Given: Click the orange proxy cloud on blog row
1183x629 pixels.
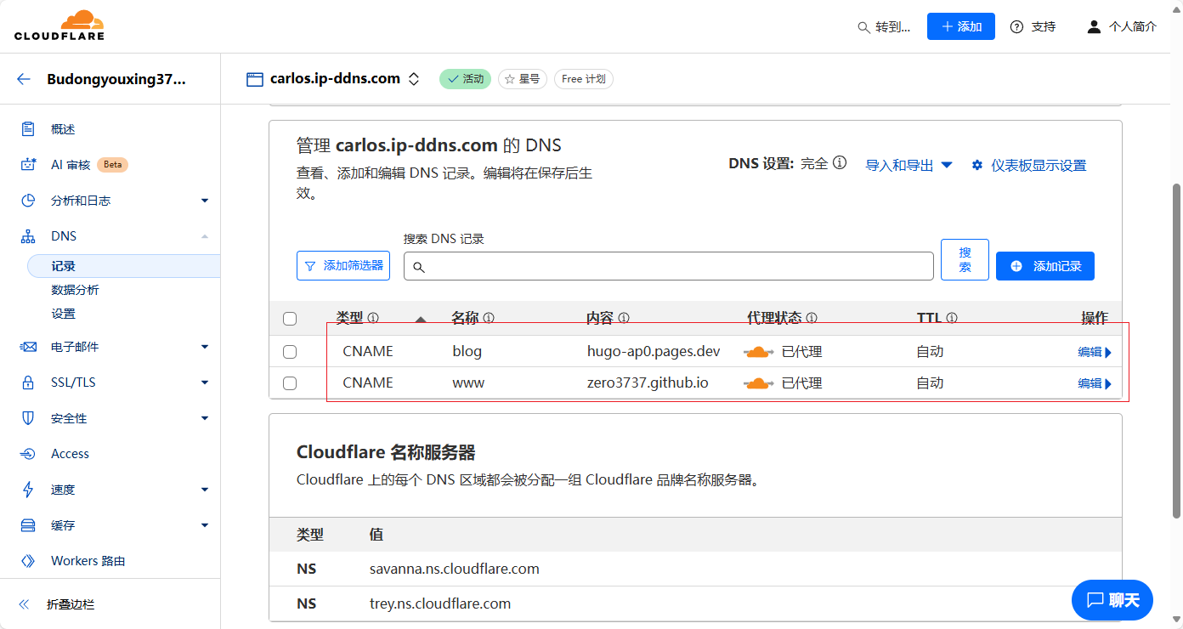Looking at the screenshot, I should click(x=759, y=352).
